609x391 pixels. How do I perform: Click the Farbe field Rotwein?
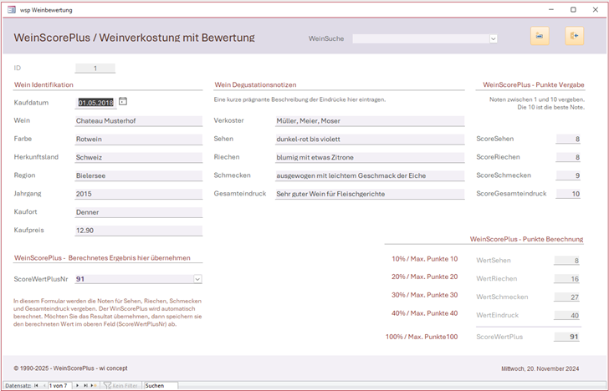[139, 139]
